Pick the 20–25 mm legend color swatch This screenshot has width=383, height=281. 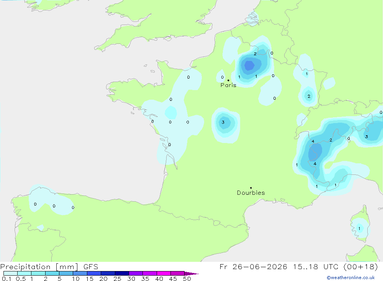(x=108, y=273)
